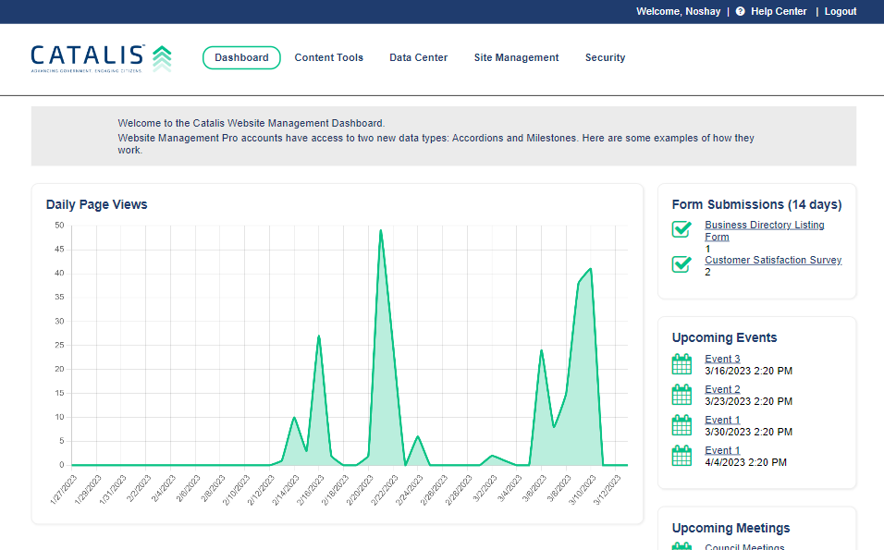Open the Customer Satisfaction Survey link

pos(772,260)
